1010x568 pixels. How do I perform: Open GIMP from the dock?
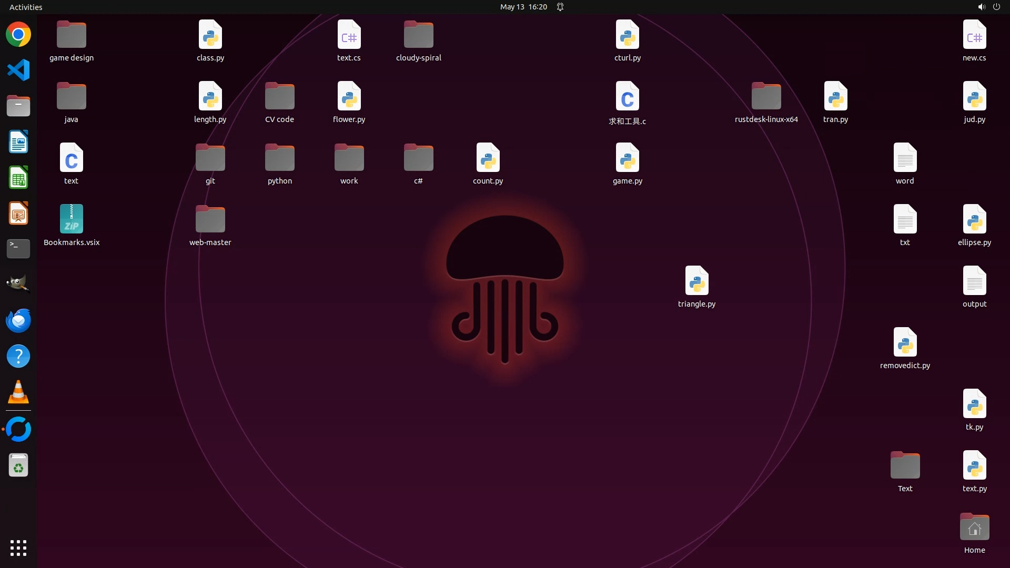click(18, 284)
